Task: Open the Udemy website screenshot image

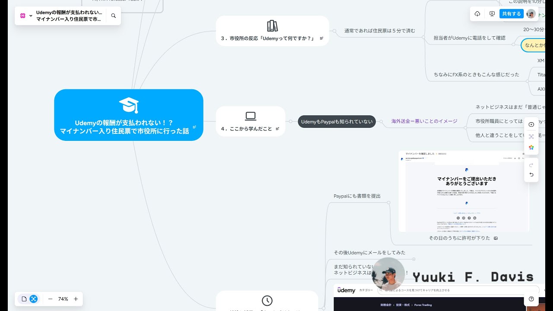Action: tap(439, 297)
